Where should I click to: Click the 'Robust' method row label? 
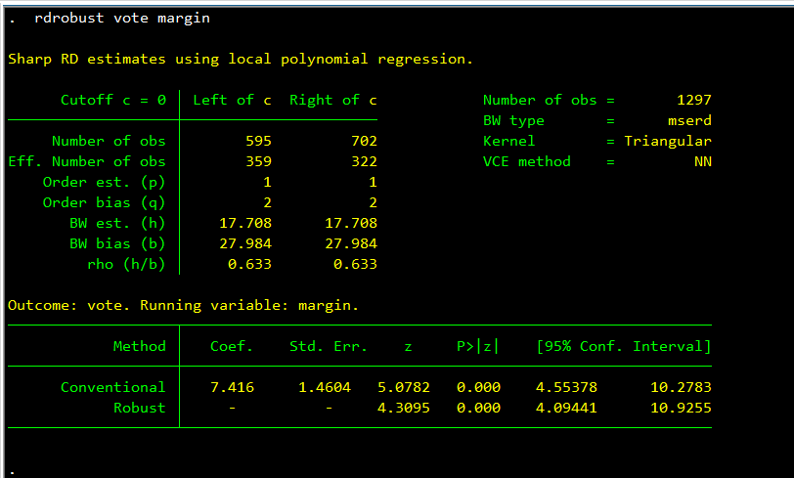[139, 408]
